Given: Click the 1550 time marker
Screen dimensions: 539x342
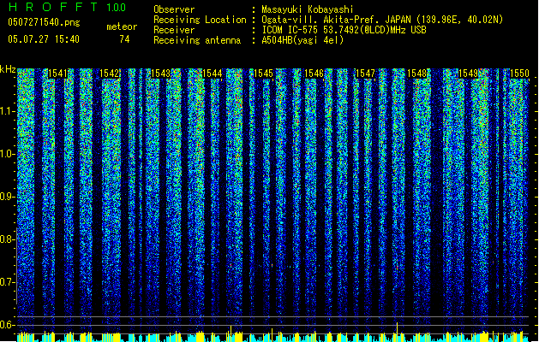Looking at the screenshot, I should point(519,74).
